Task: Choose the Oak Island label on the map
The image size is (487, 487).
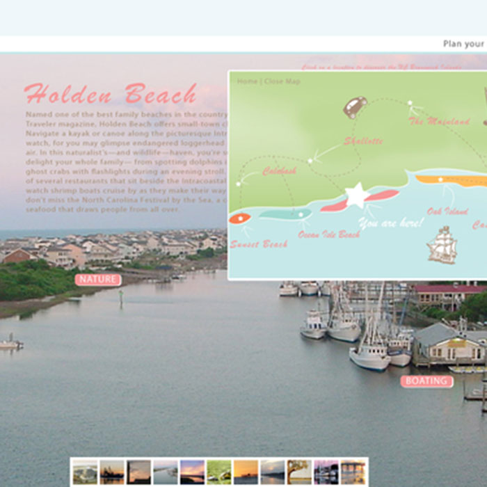Action: pyautogui.click(x=447, y=211)
